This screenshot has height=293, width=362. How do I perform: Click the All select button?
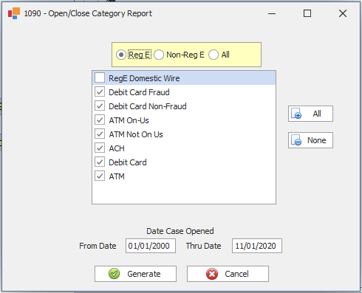pos(310,114)
